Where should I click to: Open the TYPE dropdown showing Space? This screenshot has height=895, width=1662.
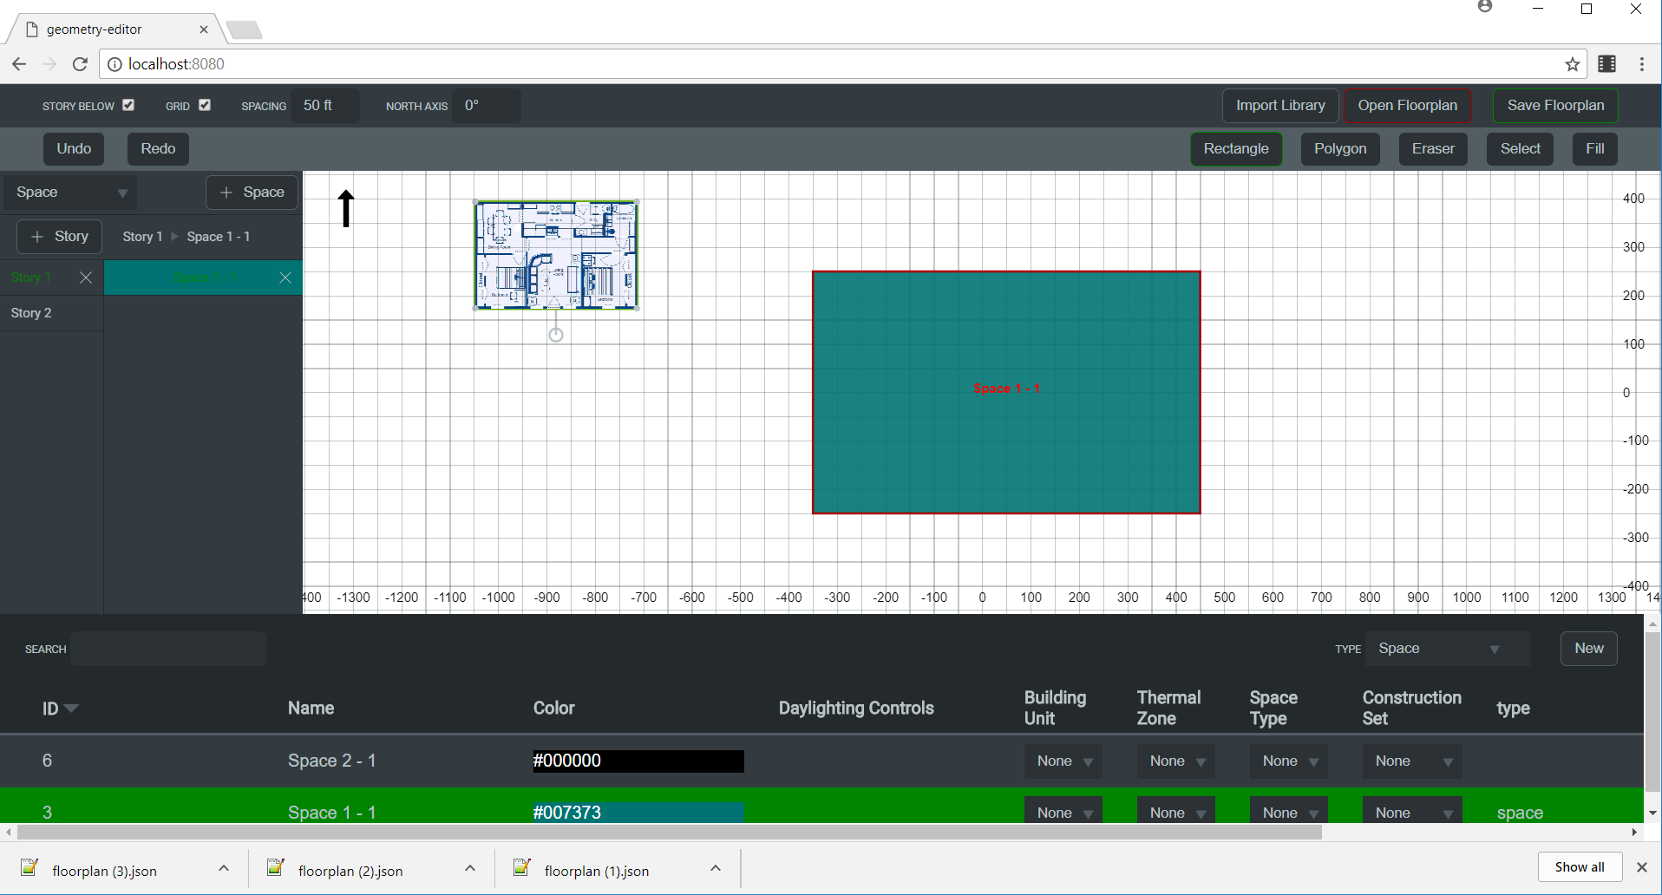click(1445, 648)
